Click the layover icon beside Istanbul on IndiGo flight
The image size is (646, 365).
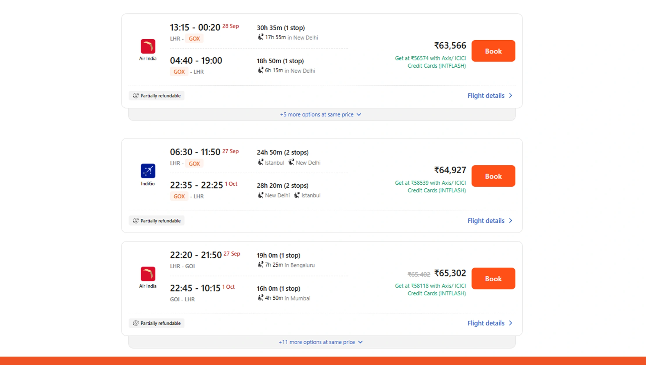click(260, 162)
